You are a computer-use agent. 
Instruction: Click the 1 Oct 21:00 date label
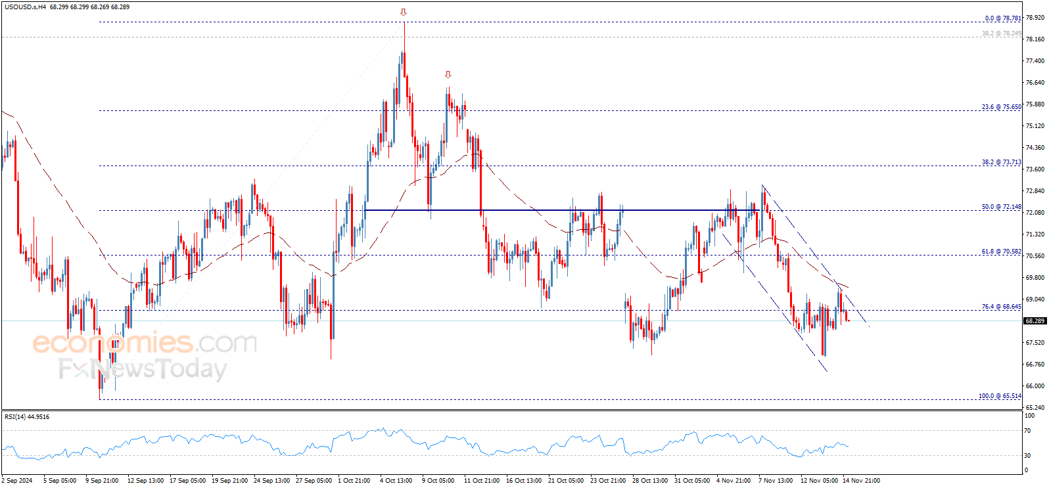(354, 481)
